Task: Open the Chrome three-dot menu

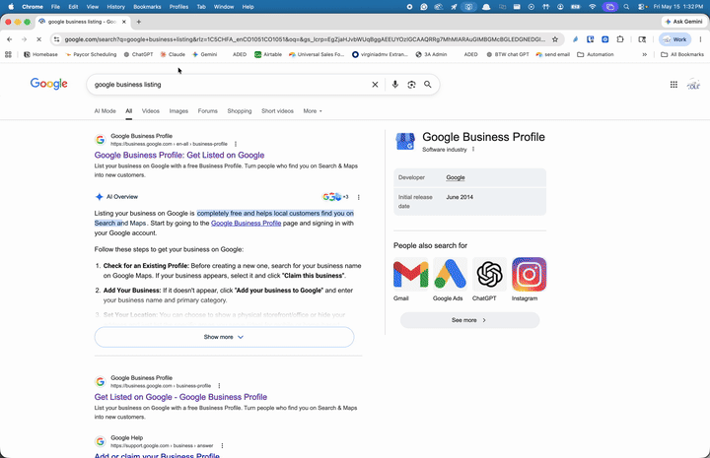Action: (x=700, y=39)
